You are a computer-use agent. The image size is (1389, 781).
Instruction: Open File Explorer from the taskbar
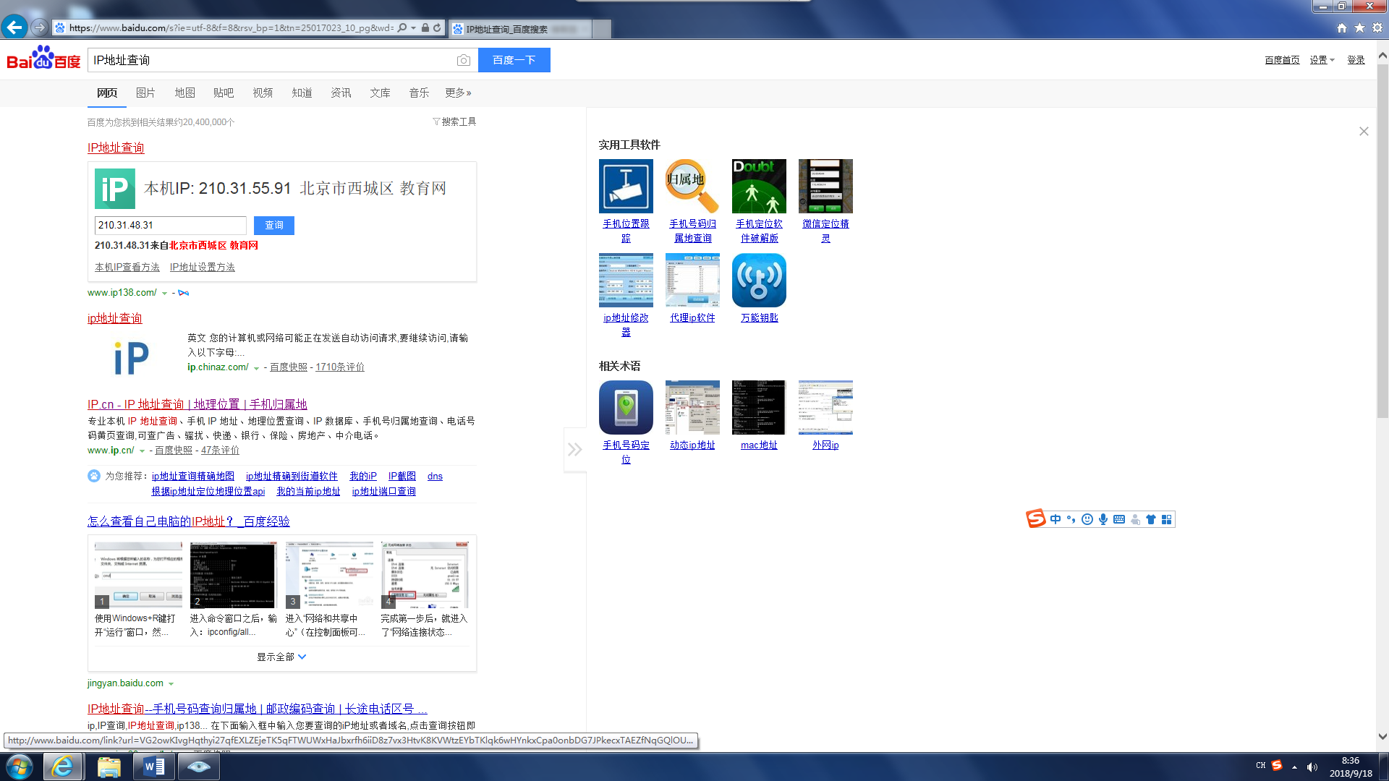coord(109,767)
